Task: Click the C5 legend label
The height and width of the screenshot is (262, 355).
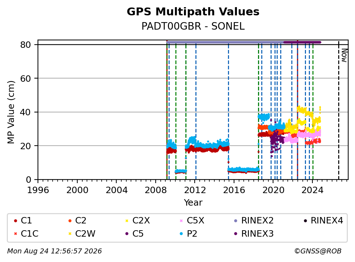Action: tap(138, 233)
